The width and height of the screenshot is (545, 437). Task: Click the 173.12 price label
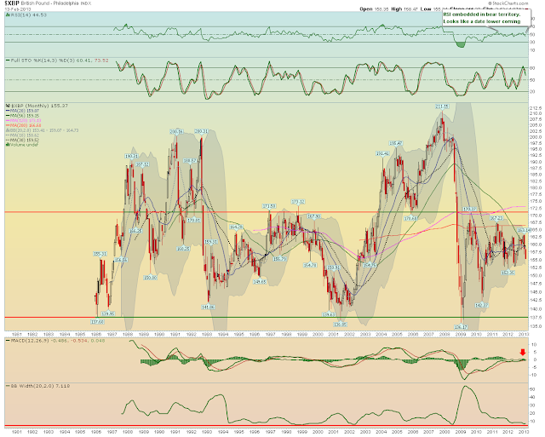[298, 202]
